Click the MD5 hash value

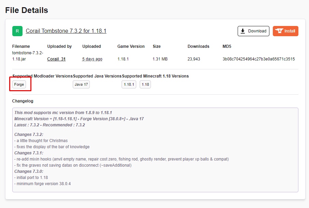pyautogui.click(x=258, y=59)
